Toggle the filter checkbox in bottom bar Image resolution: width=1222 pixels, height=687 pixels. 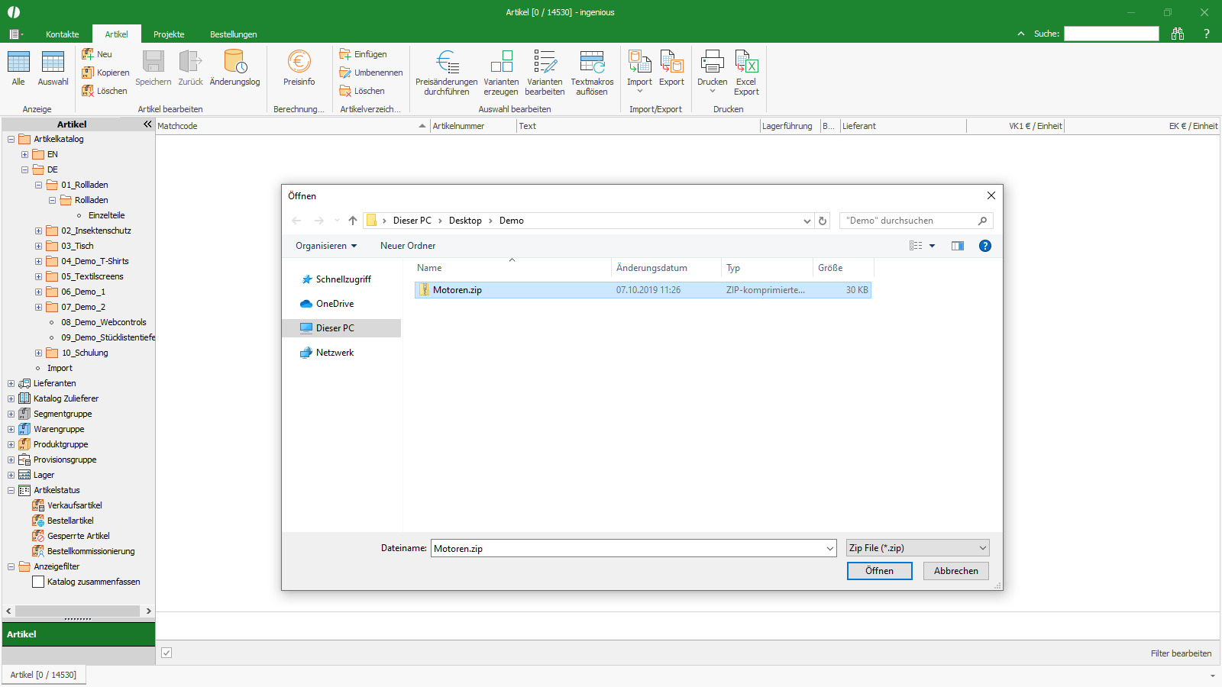pos(166,653)
